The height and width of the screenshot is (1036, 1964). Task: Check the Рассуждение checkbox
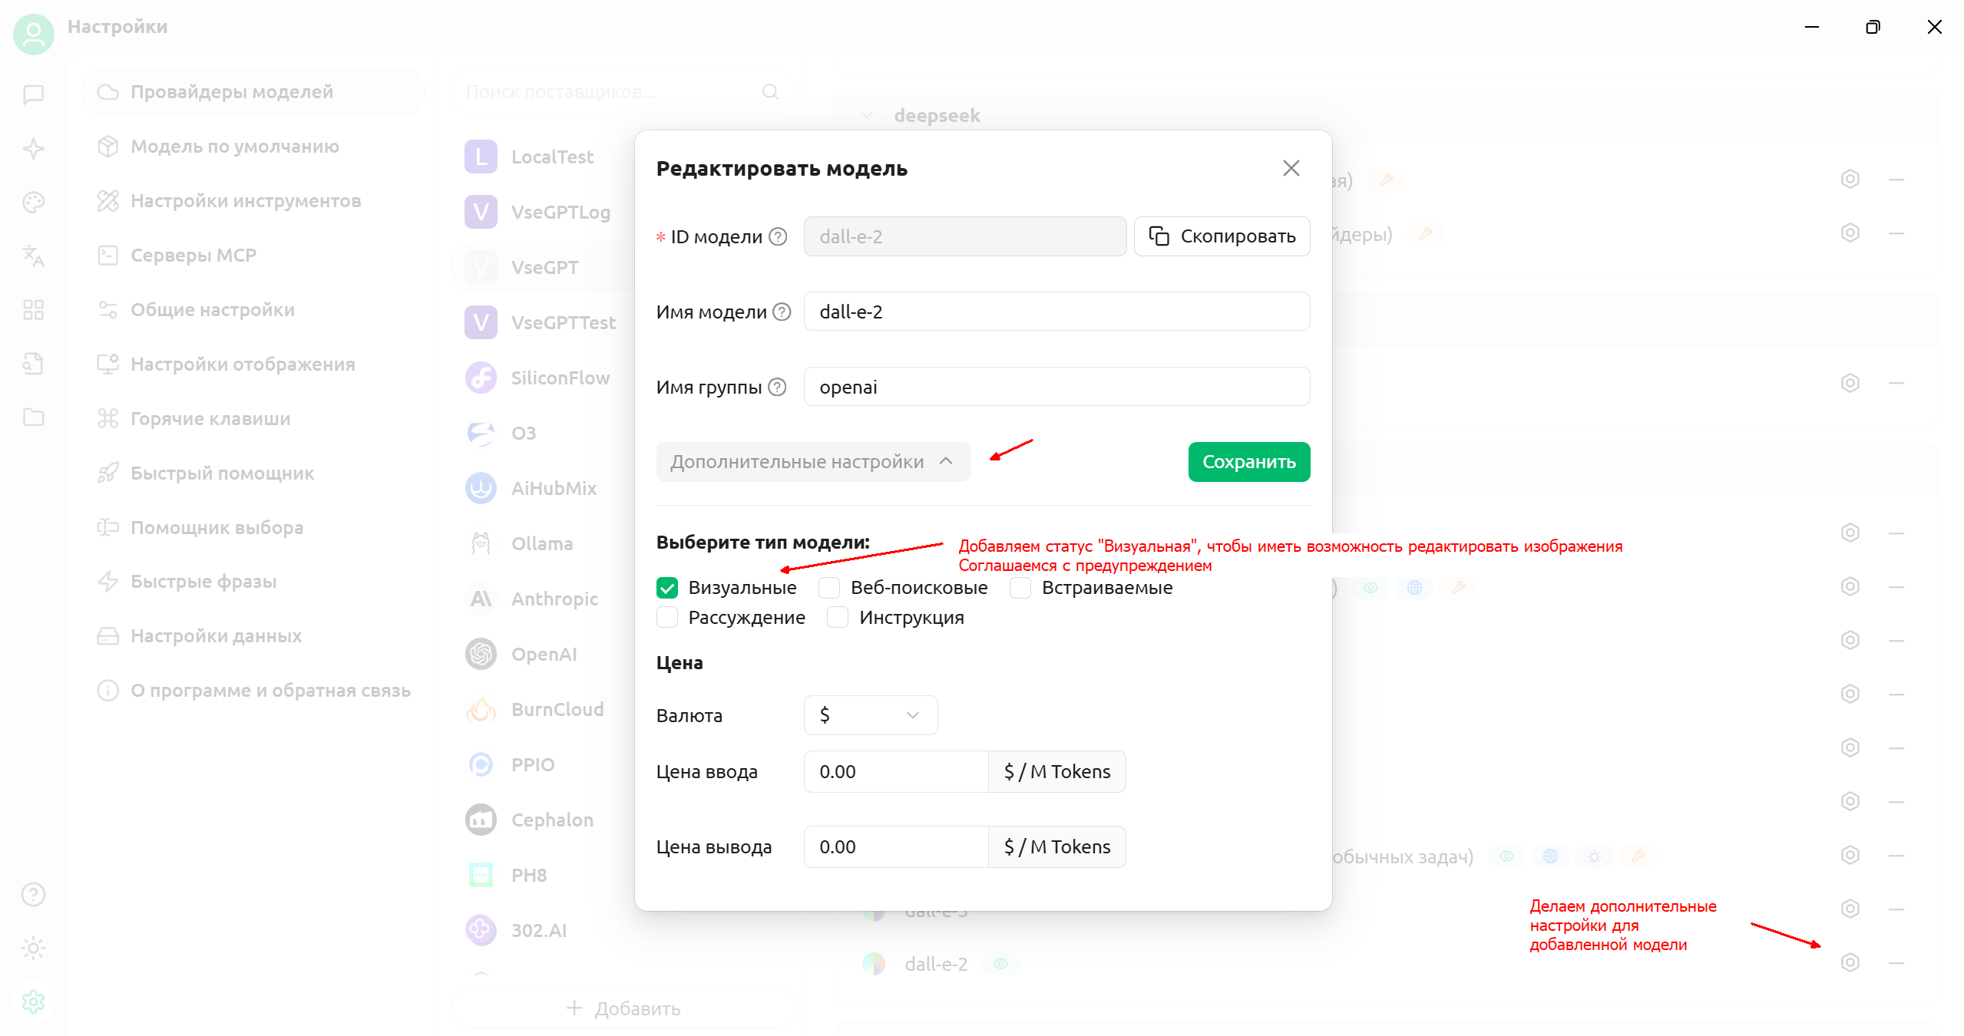point(667,619)
